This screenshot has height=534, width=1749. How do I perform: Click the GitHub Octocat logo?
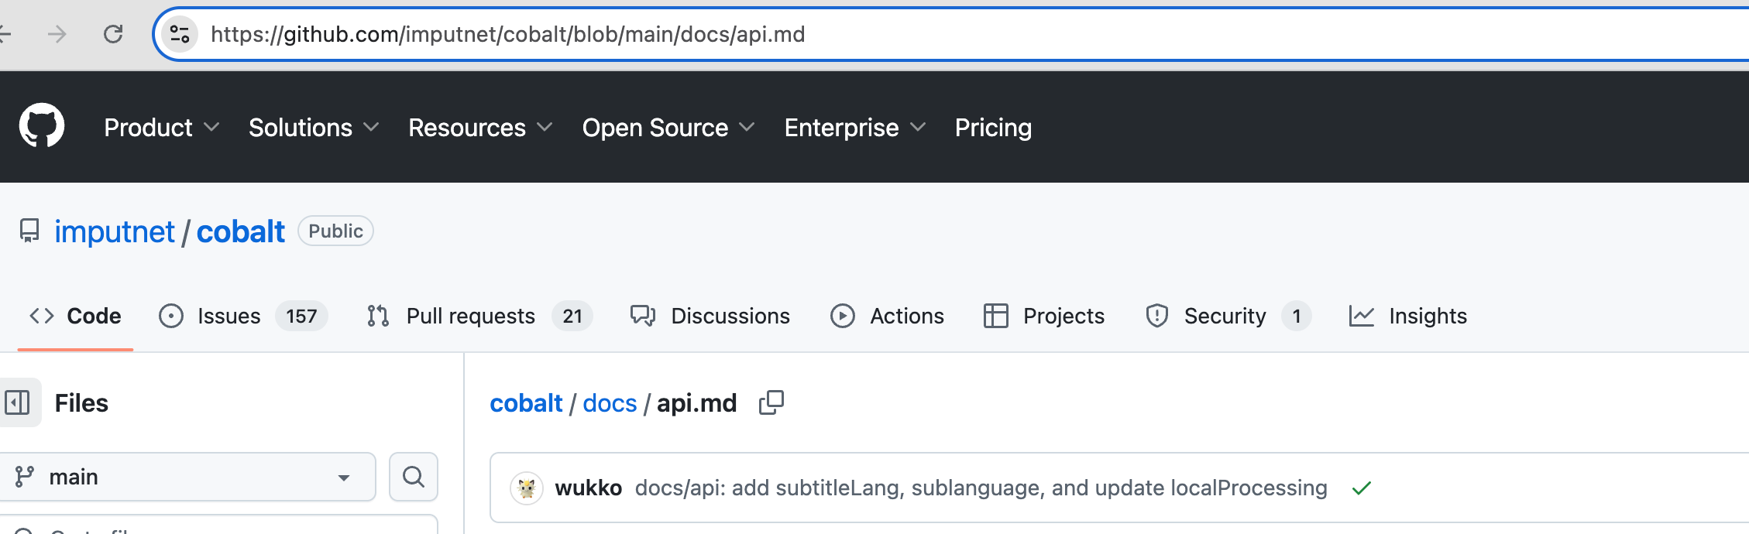pyautogui.click(x=42, y=126)
